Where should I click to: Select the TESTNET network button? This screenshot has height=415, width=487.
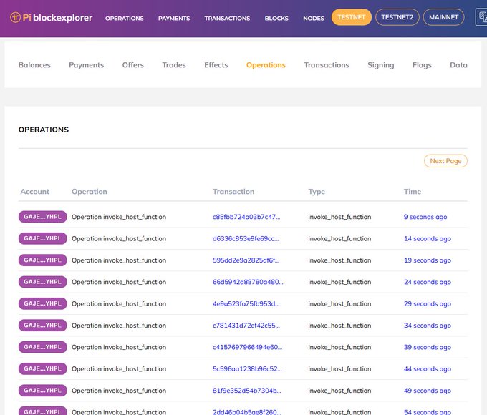tap(351, 17)
